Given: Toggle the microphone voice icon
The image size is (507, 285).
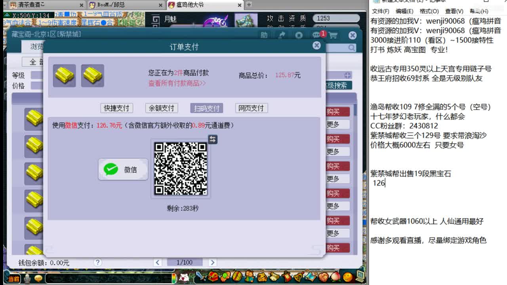Looking at the screenshot, I should point(27,279).
